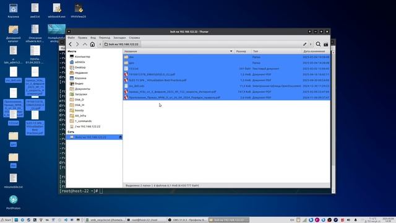Viewport: 396px width, 223px height.
Task: Select Компьютер in the sidebar
Action: pyautogui.click(x=94, y=56)
